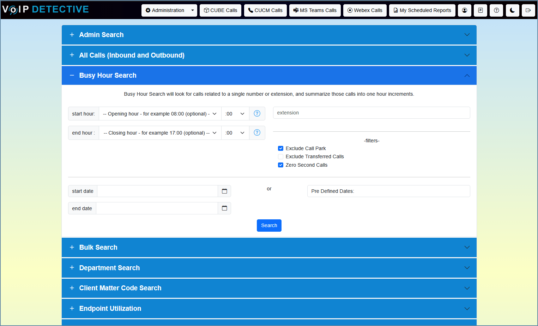Open the Opening hour dropdown

(160, 114)
